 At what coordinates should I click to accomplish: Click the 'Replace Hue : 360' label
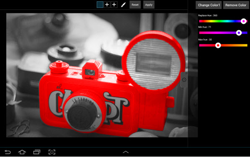pos(208,15)
